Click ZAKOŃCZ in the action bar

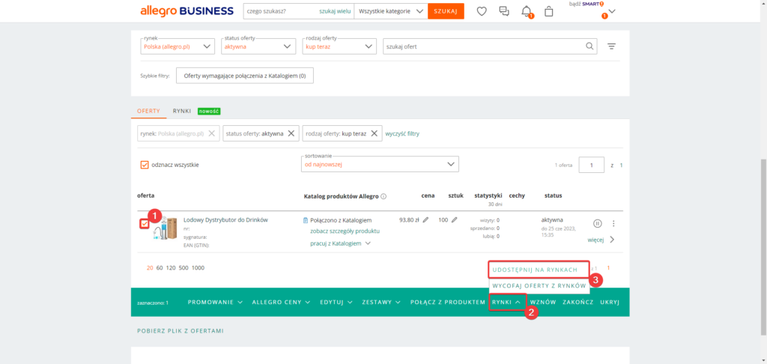(x=577, y=303)
